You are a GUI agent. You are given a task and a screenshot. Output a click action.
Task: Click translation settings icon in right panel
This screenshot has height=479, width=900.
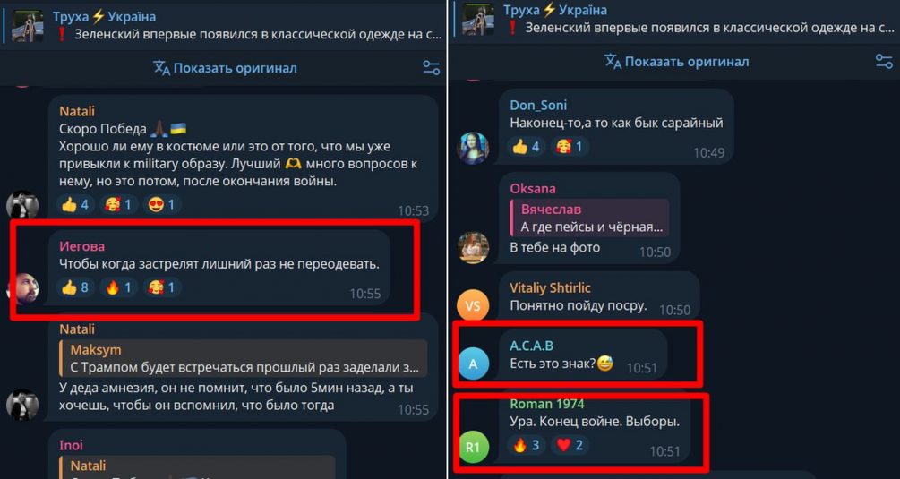click(x=883, y=62)
